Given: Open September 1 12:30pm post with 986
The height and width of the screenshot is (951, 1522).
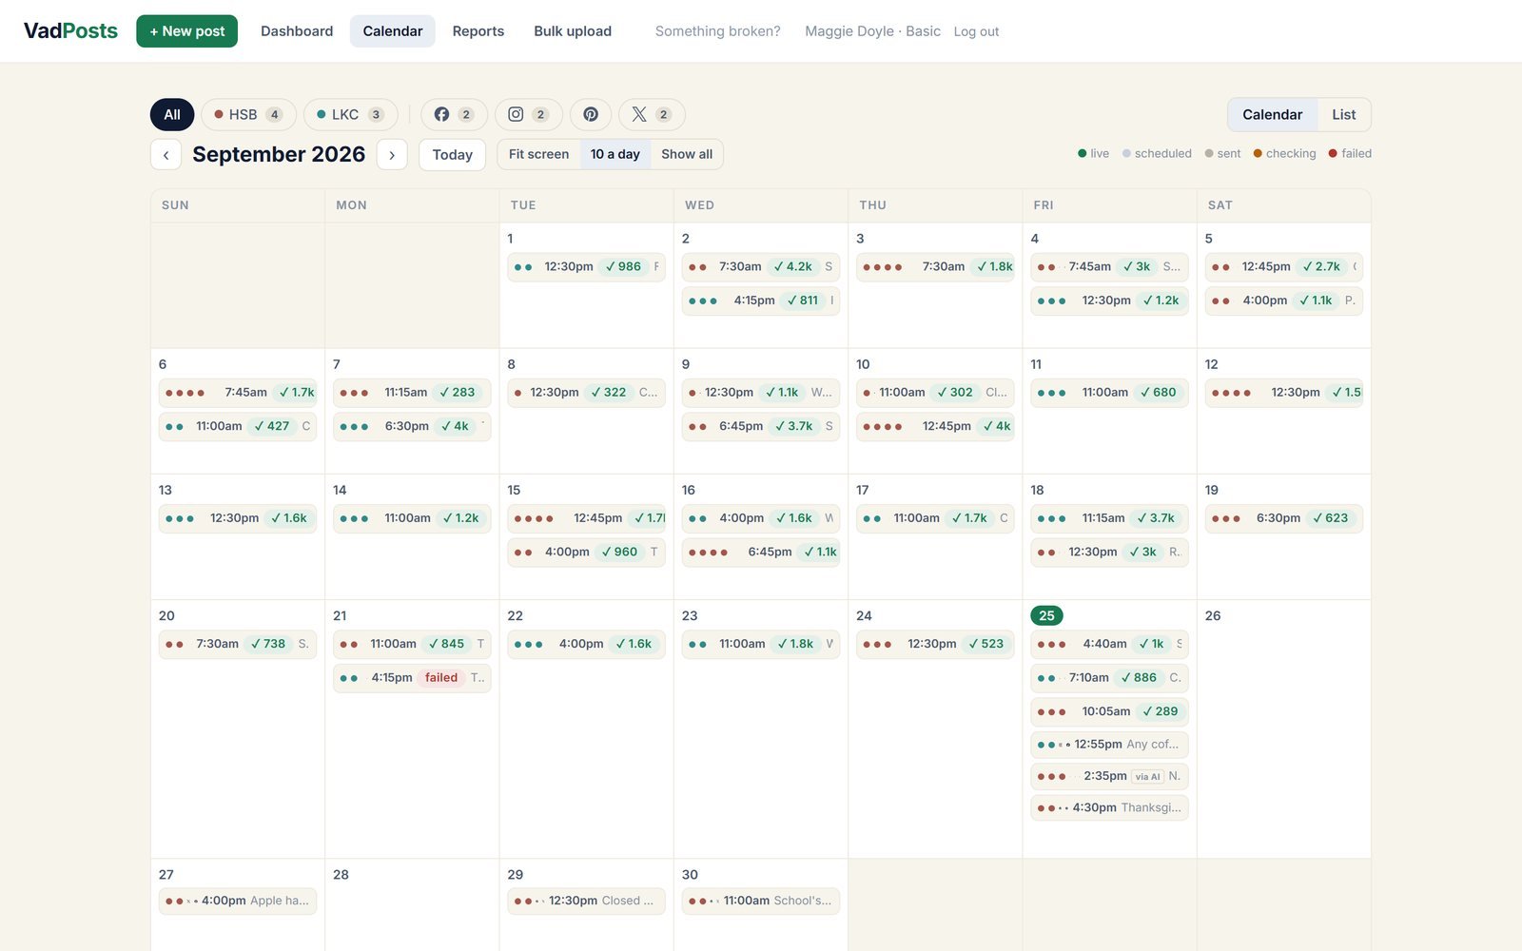Looking at the screenshot, I should pos(586,266).
